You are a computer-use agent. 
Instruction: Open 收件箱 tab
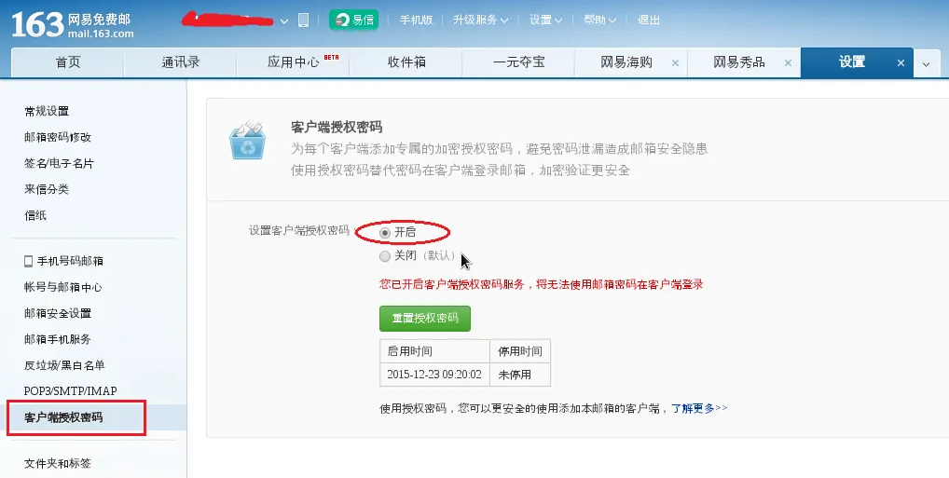click(x=406, y=62)
